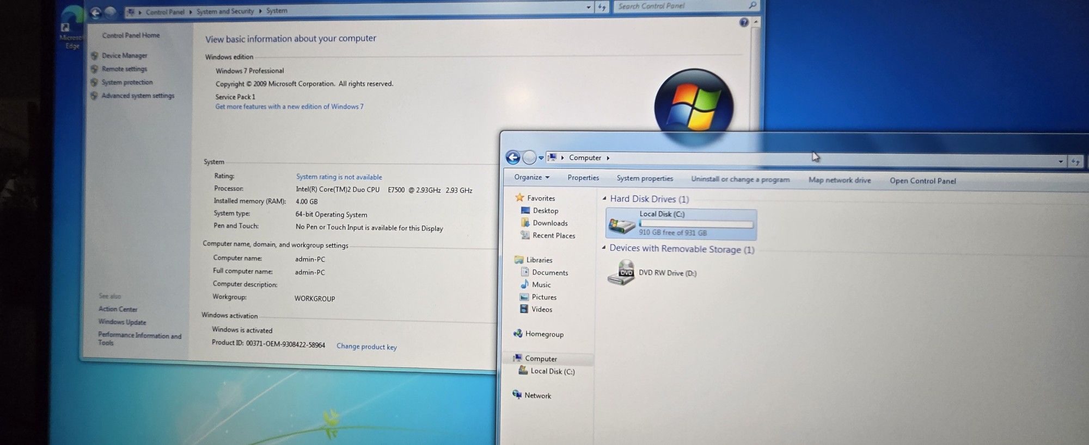The width and height of the screenshot is (1089, 445).
Task: Select Documents library
Action: pyautogui.click(x=550, y=273)
